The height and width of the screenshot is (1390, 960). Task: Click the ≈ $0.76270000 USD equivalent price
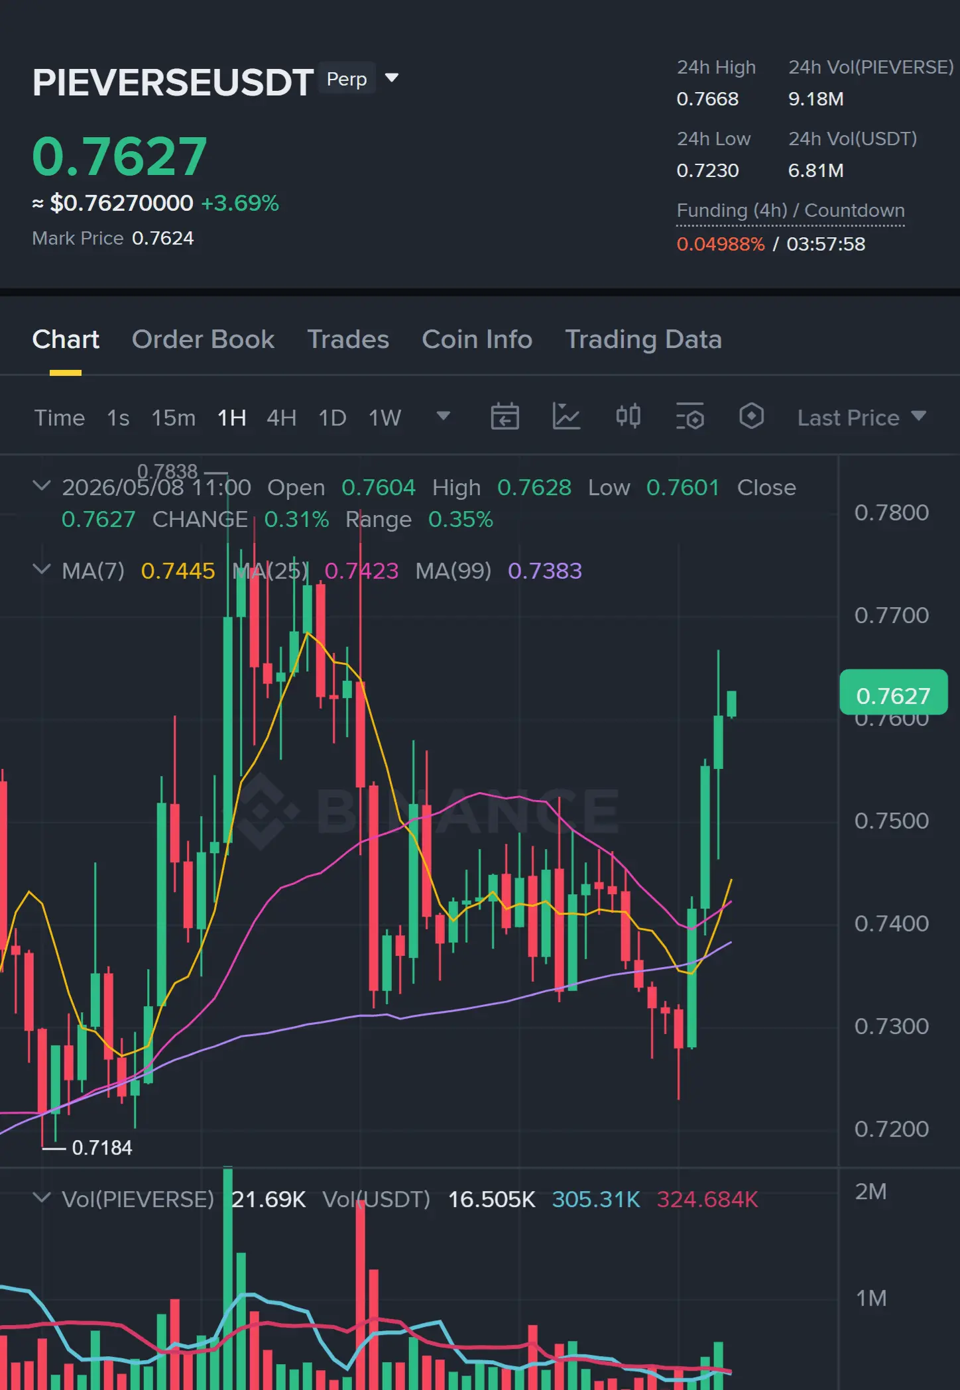(113, 203)
